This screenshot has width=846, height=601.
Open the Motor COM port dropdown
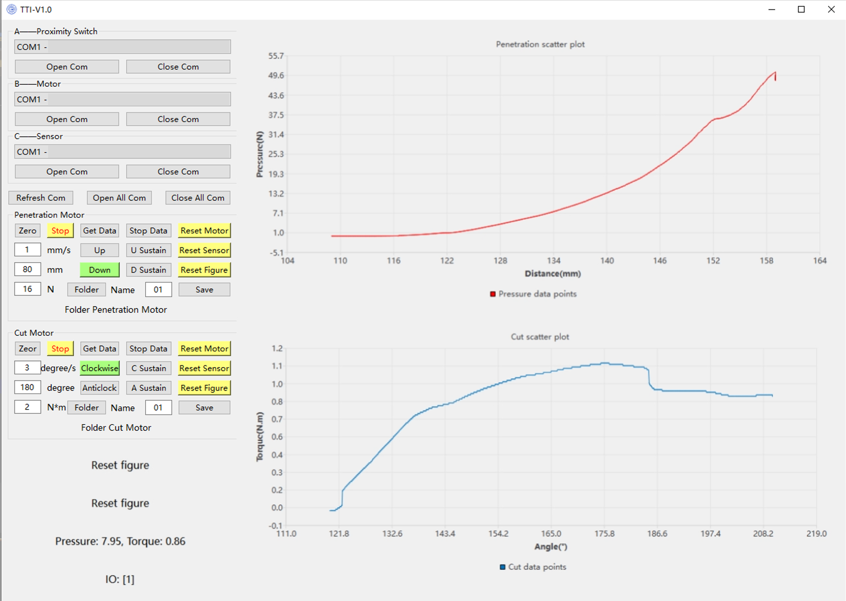(x=122, y=100)
